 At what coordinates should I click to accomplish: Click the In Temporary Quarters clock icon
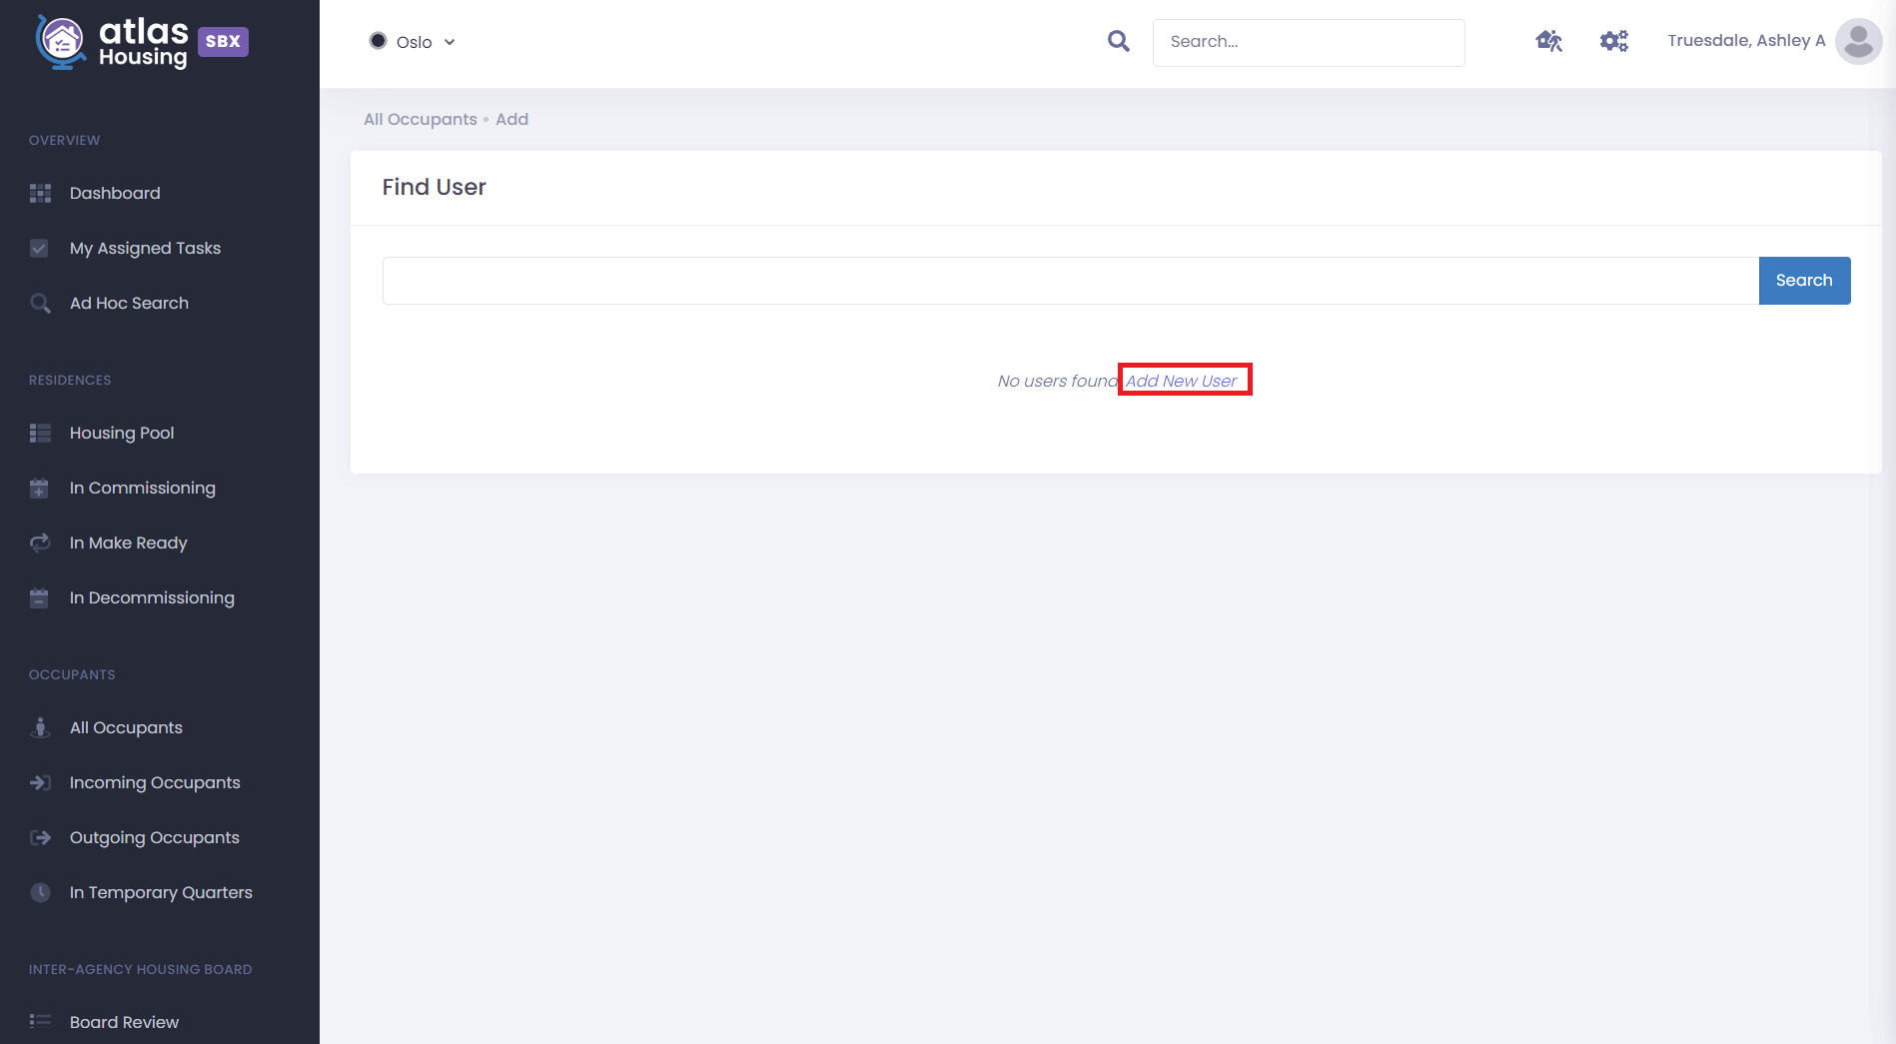40,892
